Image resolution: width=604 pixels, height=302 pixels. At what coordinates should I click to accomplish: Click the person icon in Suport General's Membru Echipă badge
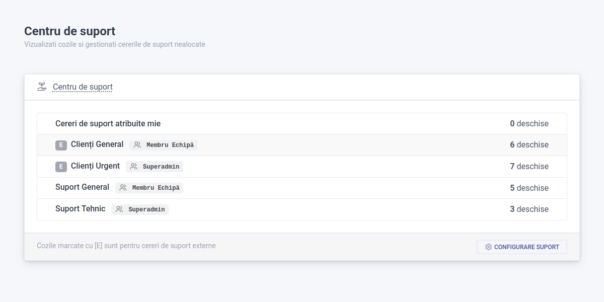point(122,187)
